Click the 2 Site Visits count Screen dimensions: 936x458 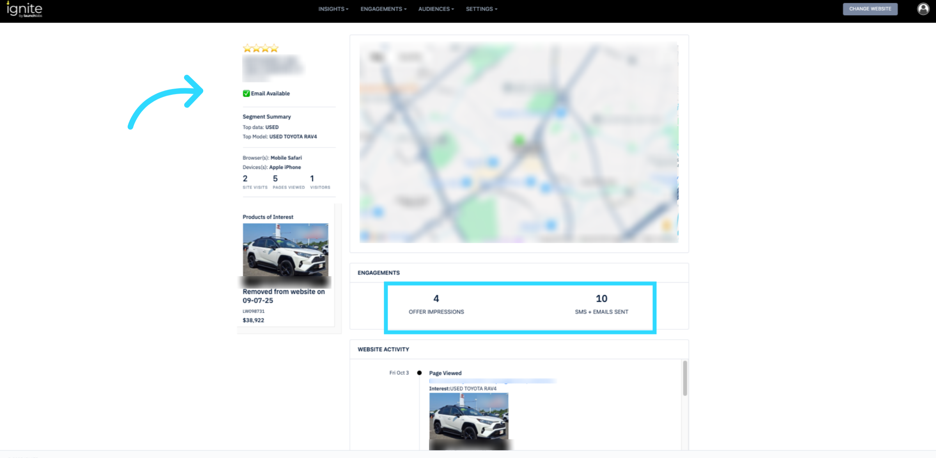pos(245,179)
